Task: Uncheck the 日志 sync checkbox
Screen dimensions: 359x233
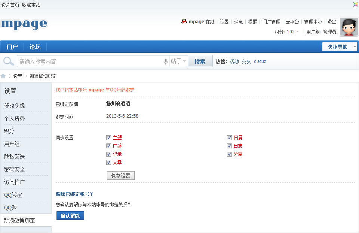Action: click(x=229, y=146)
